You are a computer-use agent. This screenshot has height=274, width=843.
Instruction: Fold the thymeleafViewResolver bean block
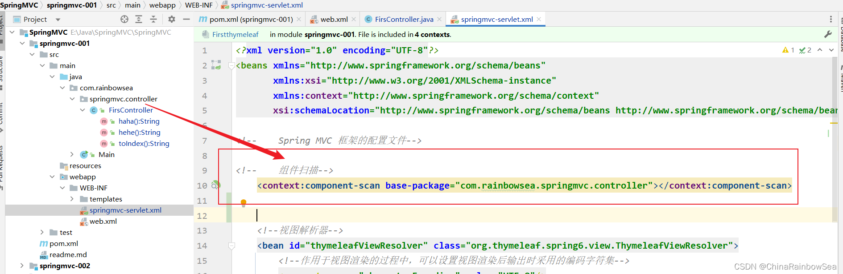[x=231, y=246]
